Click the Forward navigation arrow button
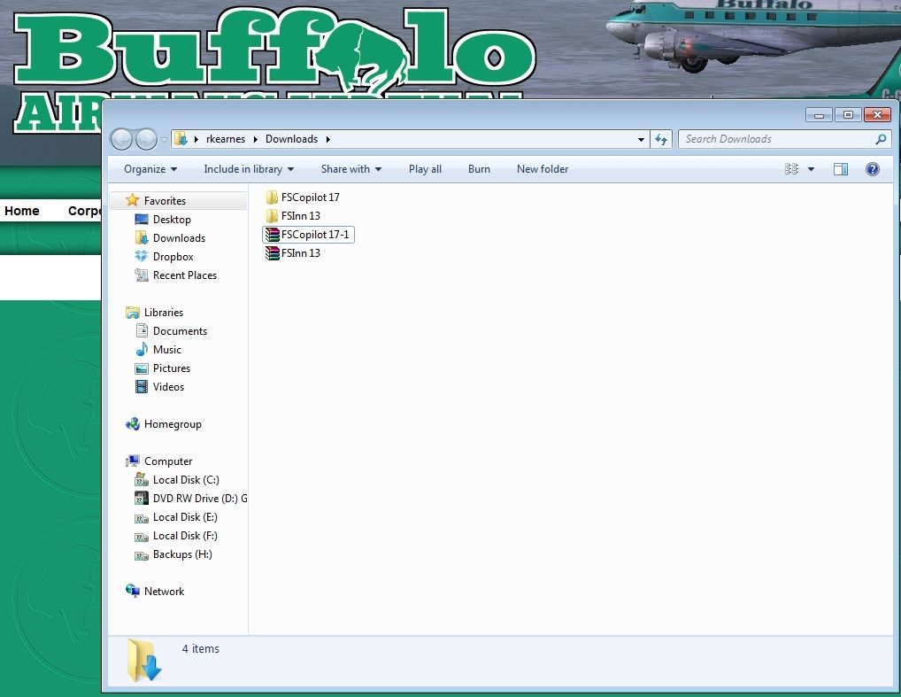The height and width of the screenshot is (697, 901). 146,139
